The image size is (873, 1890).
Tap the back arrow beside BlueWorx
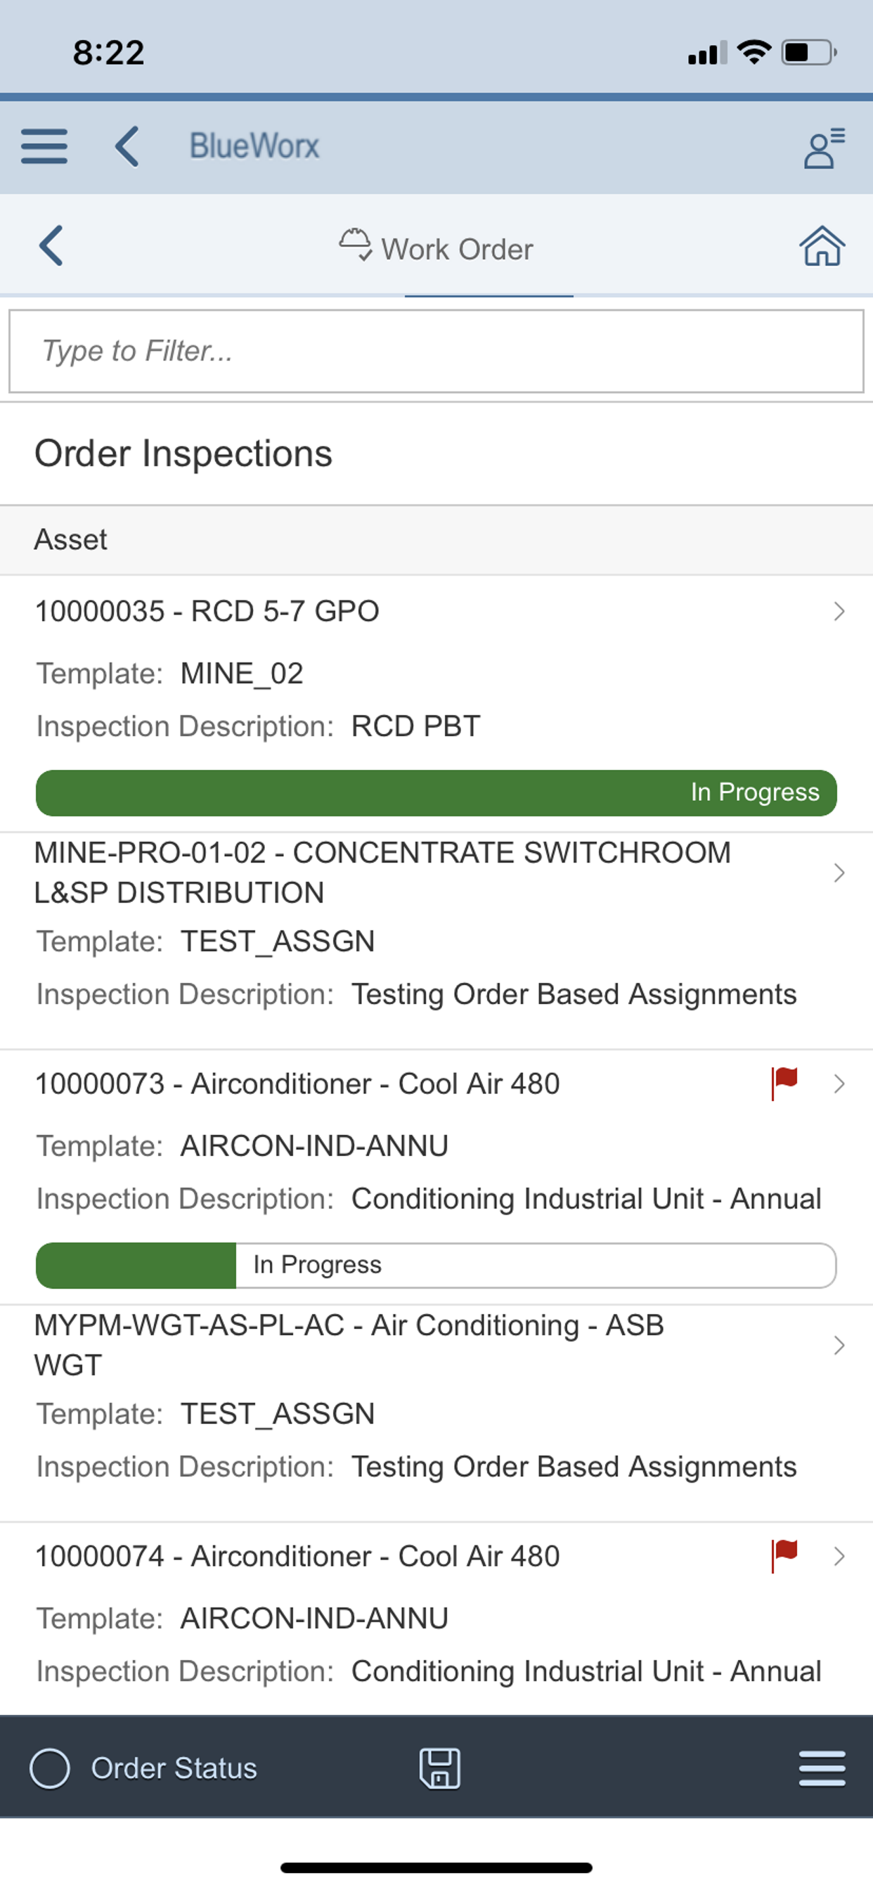(128, 146)
